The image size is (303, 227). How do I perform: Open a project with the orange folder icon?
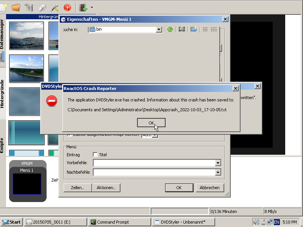[x=16, y=8]
